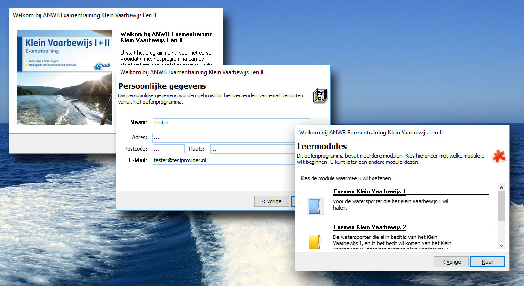The height and width of the screenshot is (286, 524).
Task: Focus the E-Mail address field
Action: tap(224, 161)
